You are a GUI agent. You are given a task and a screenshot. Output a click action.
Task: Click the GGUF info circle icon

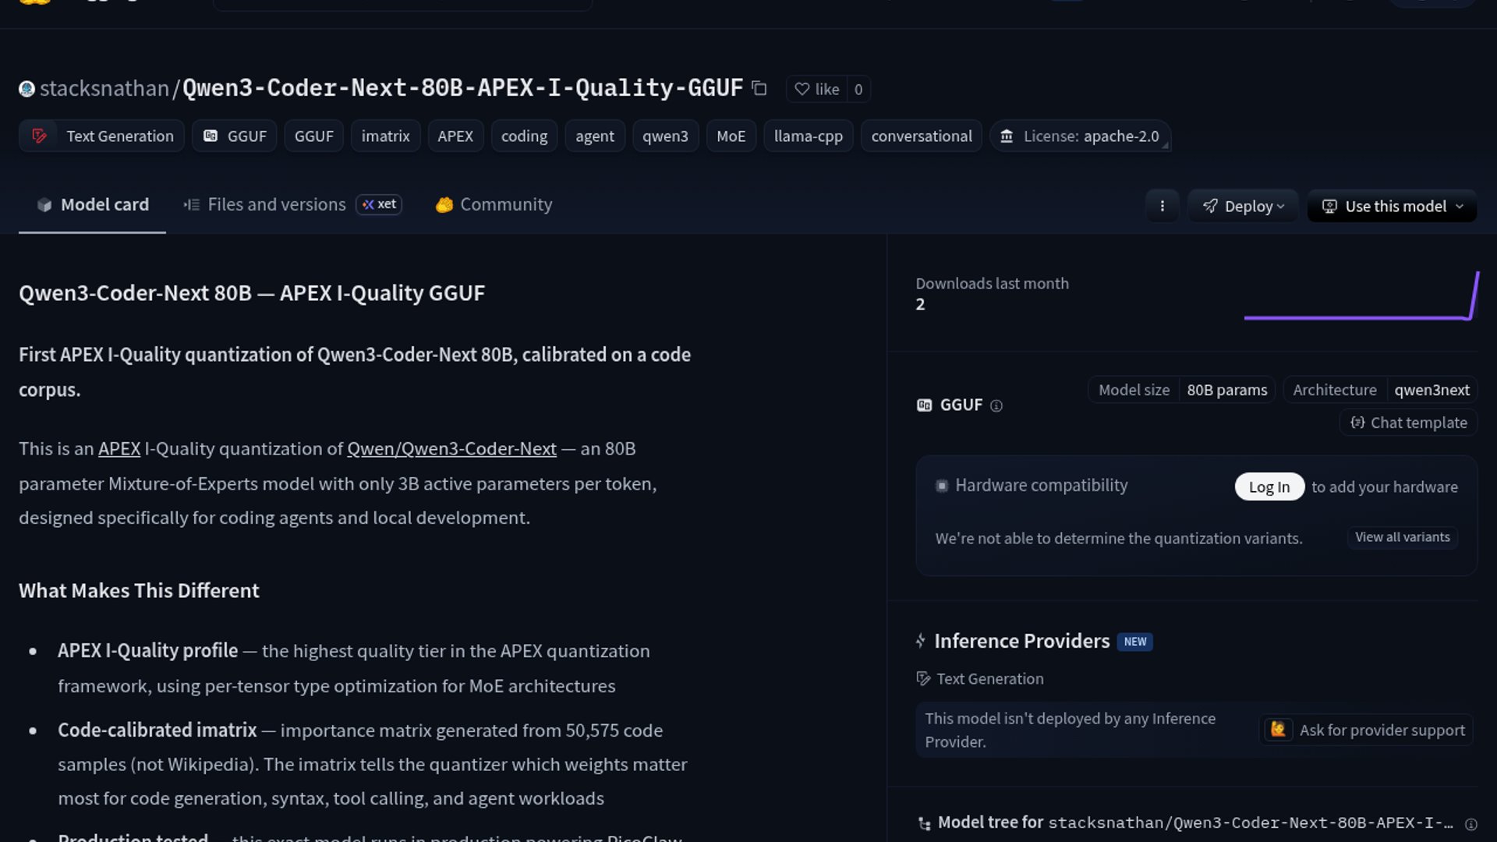tap(996, 405)
